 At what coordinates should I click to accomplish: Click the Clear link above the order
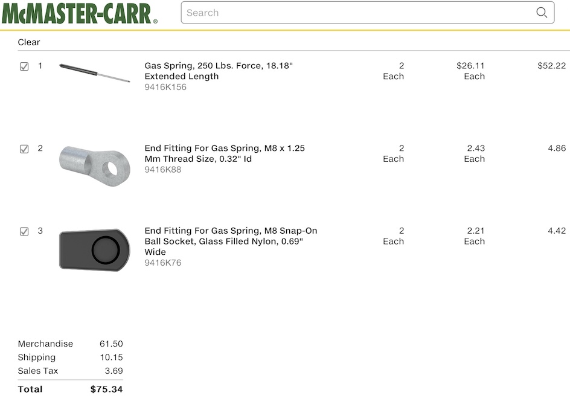point(29,42)
